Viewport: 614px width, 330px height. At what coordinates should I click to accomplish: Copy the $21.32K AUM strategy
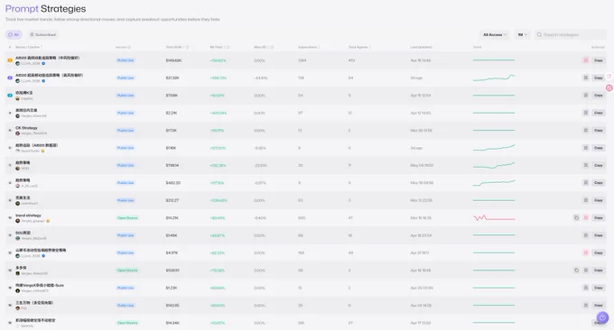click(x=599, y=78)
